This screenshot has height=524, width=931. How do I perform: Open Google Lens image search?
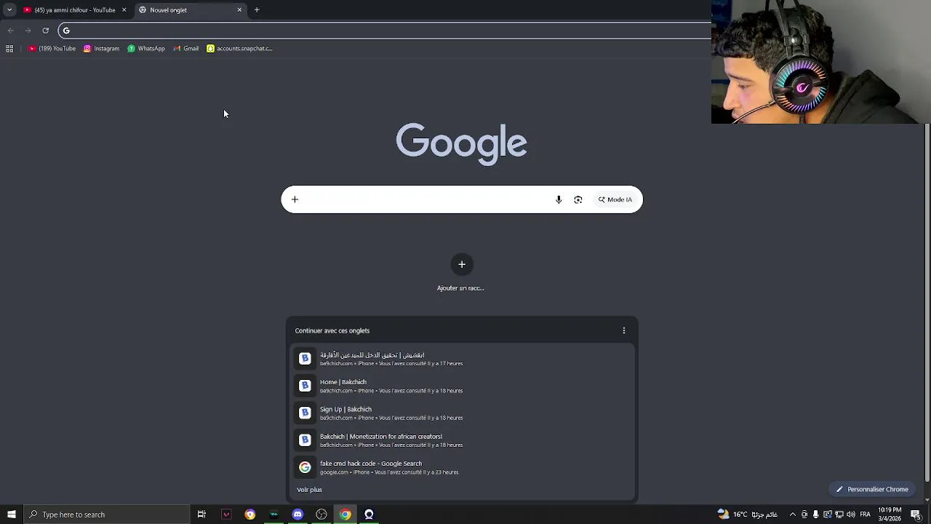(578, 199)
